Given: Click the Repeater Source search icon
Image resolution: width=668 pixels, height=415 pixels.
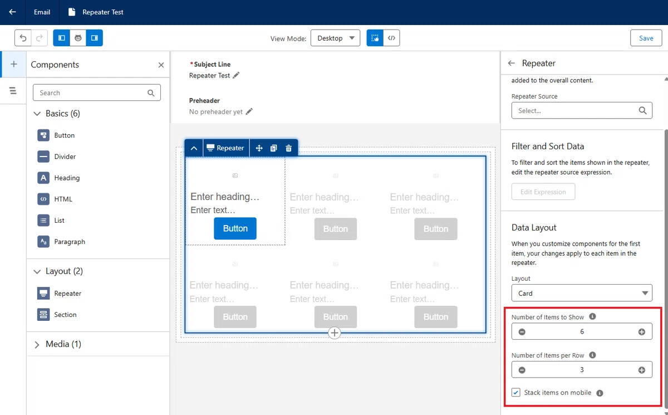Looking at the screenshot, I should click(643, 111).
